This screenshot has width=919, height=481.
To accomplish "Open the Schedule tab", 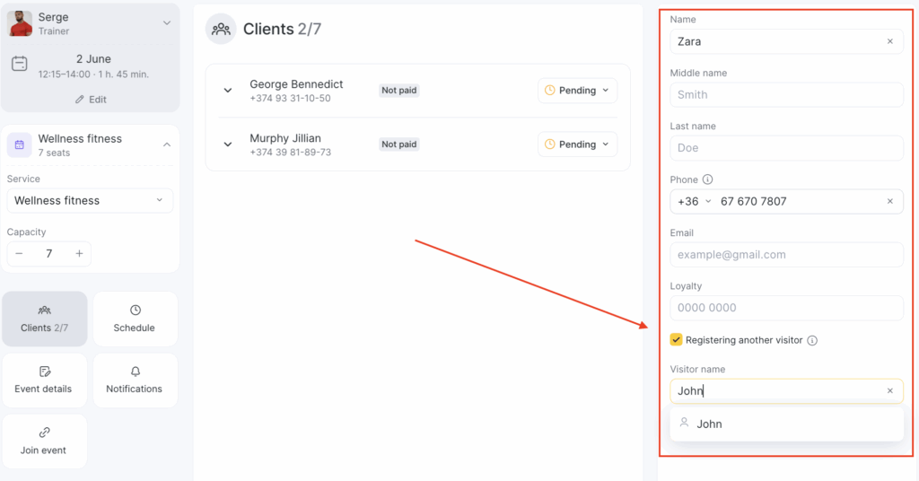I will (135, 319).
